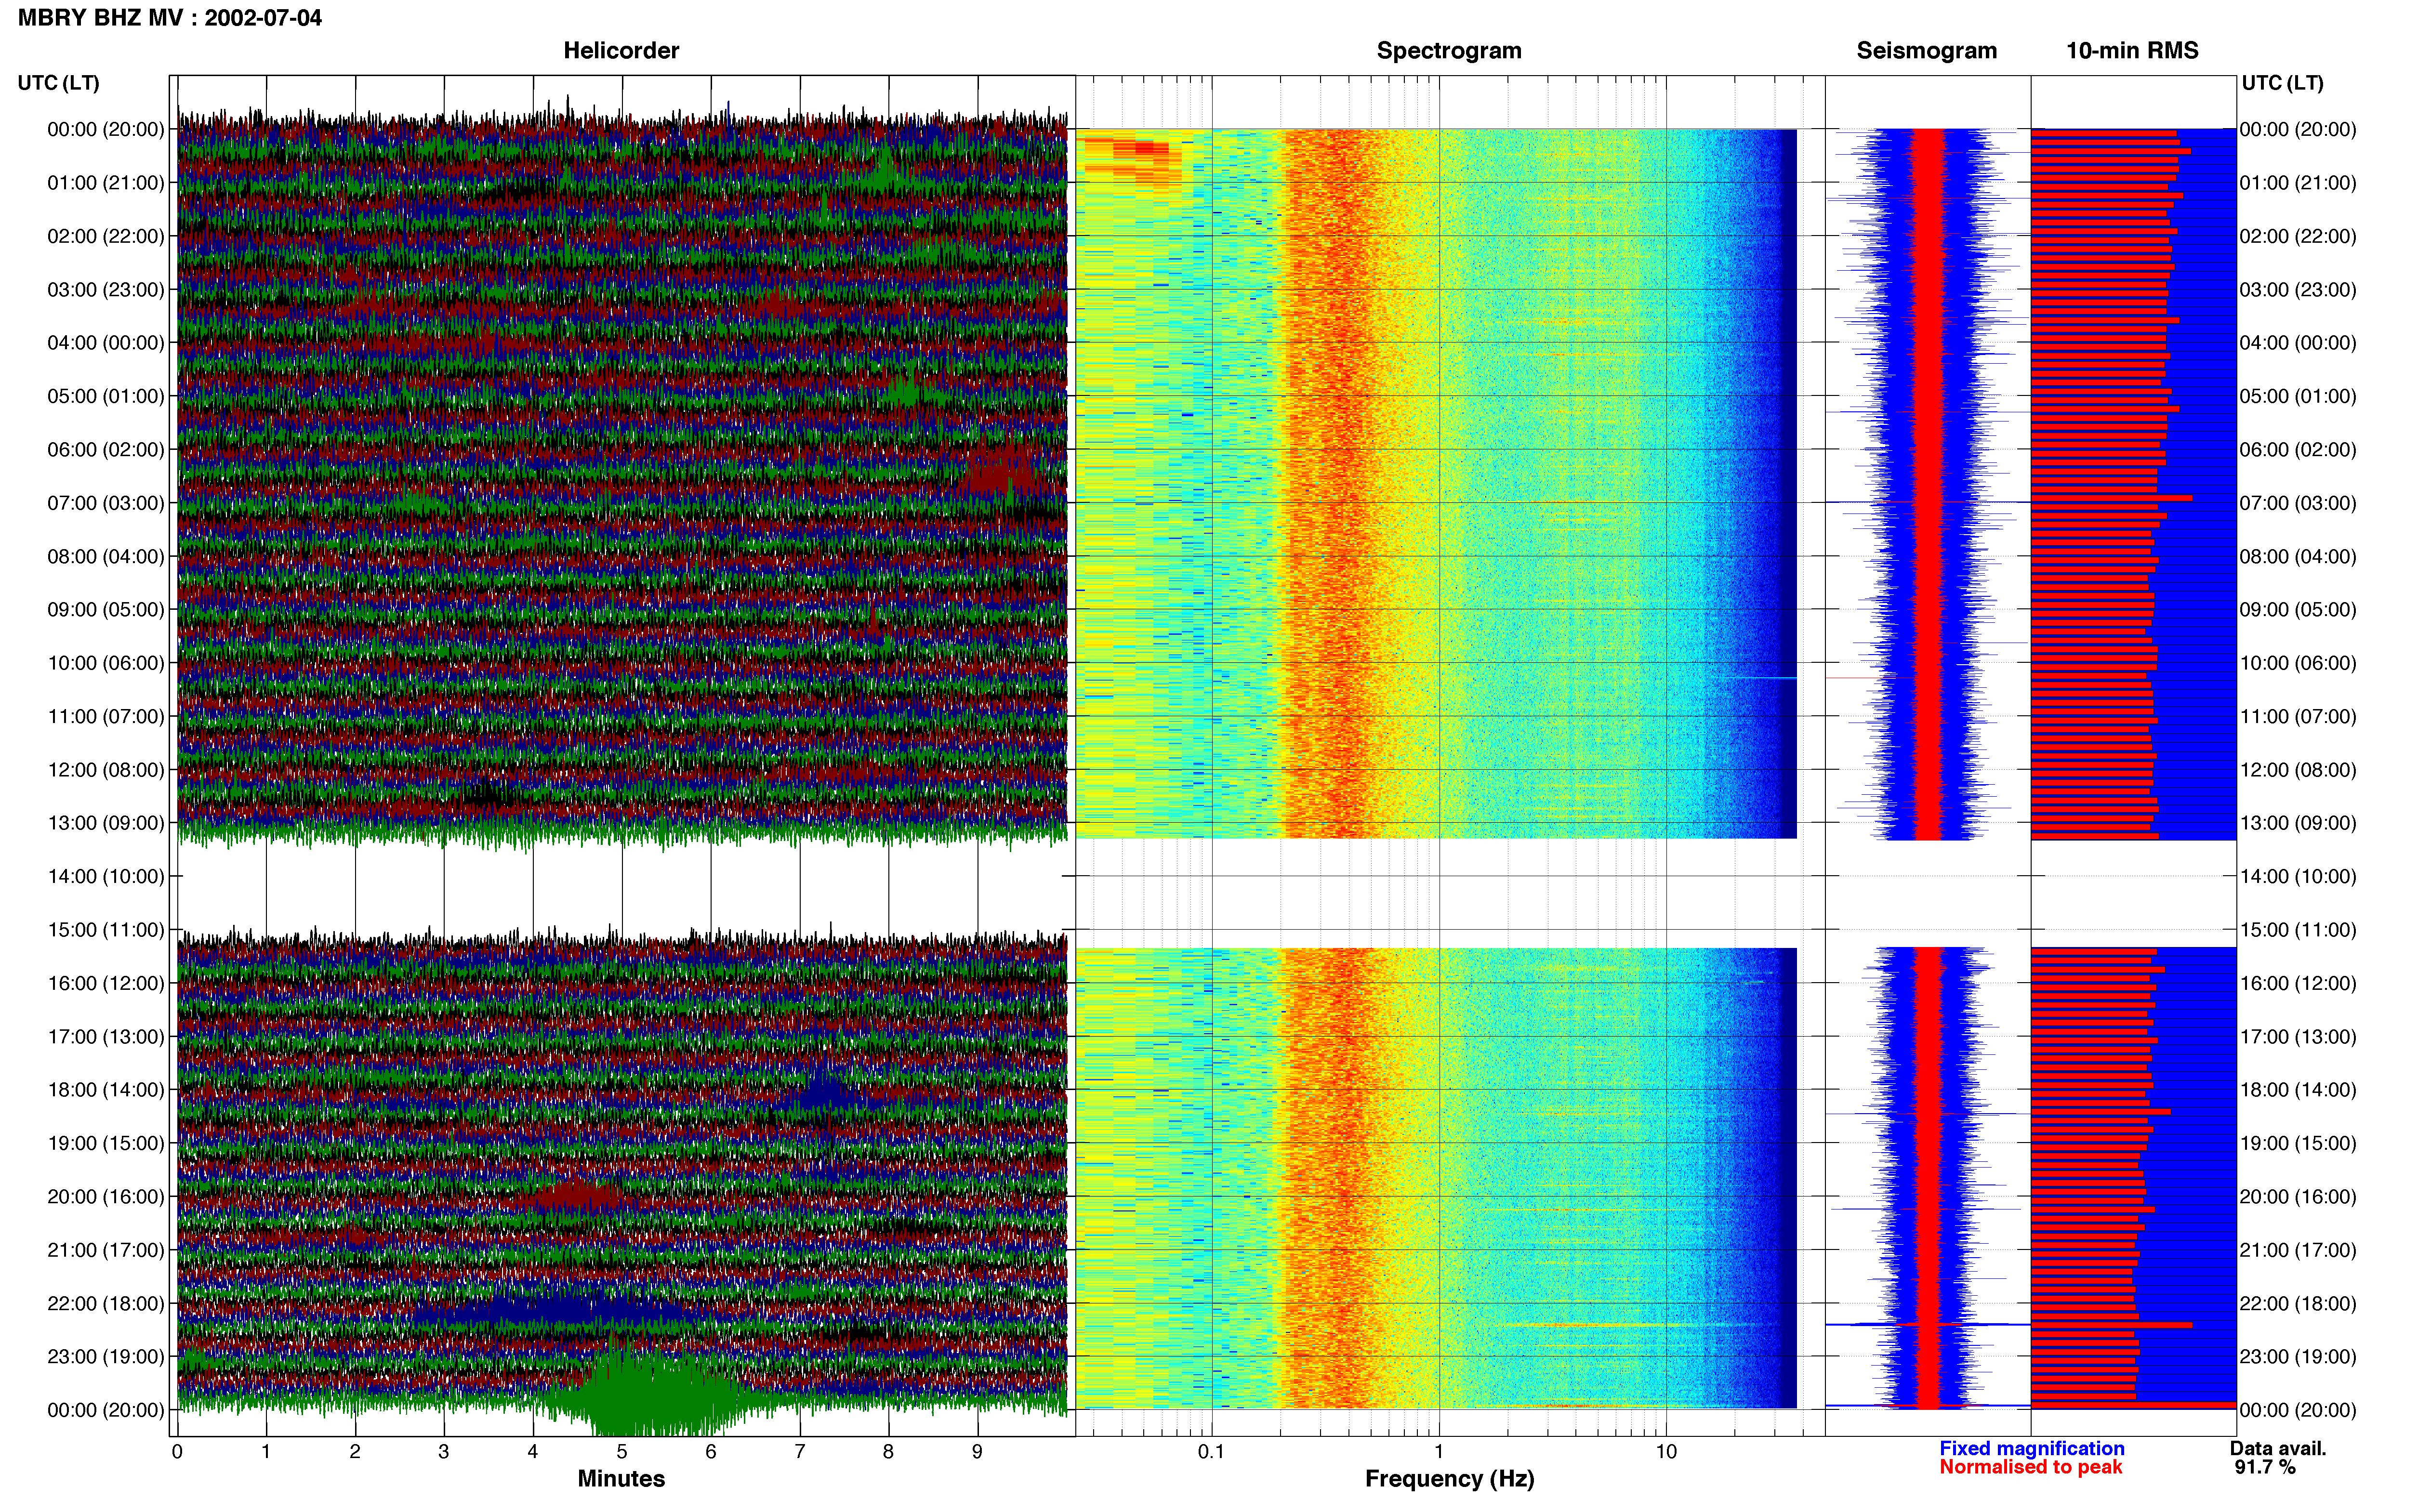Click Helicorder time label 05:00 (01:00)
The height and width of the screenshot is (1512, 2418).
click(106, 397)
